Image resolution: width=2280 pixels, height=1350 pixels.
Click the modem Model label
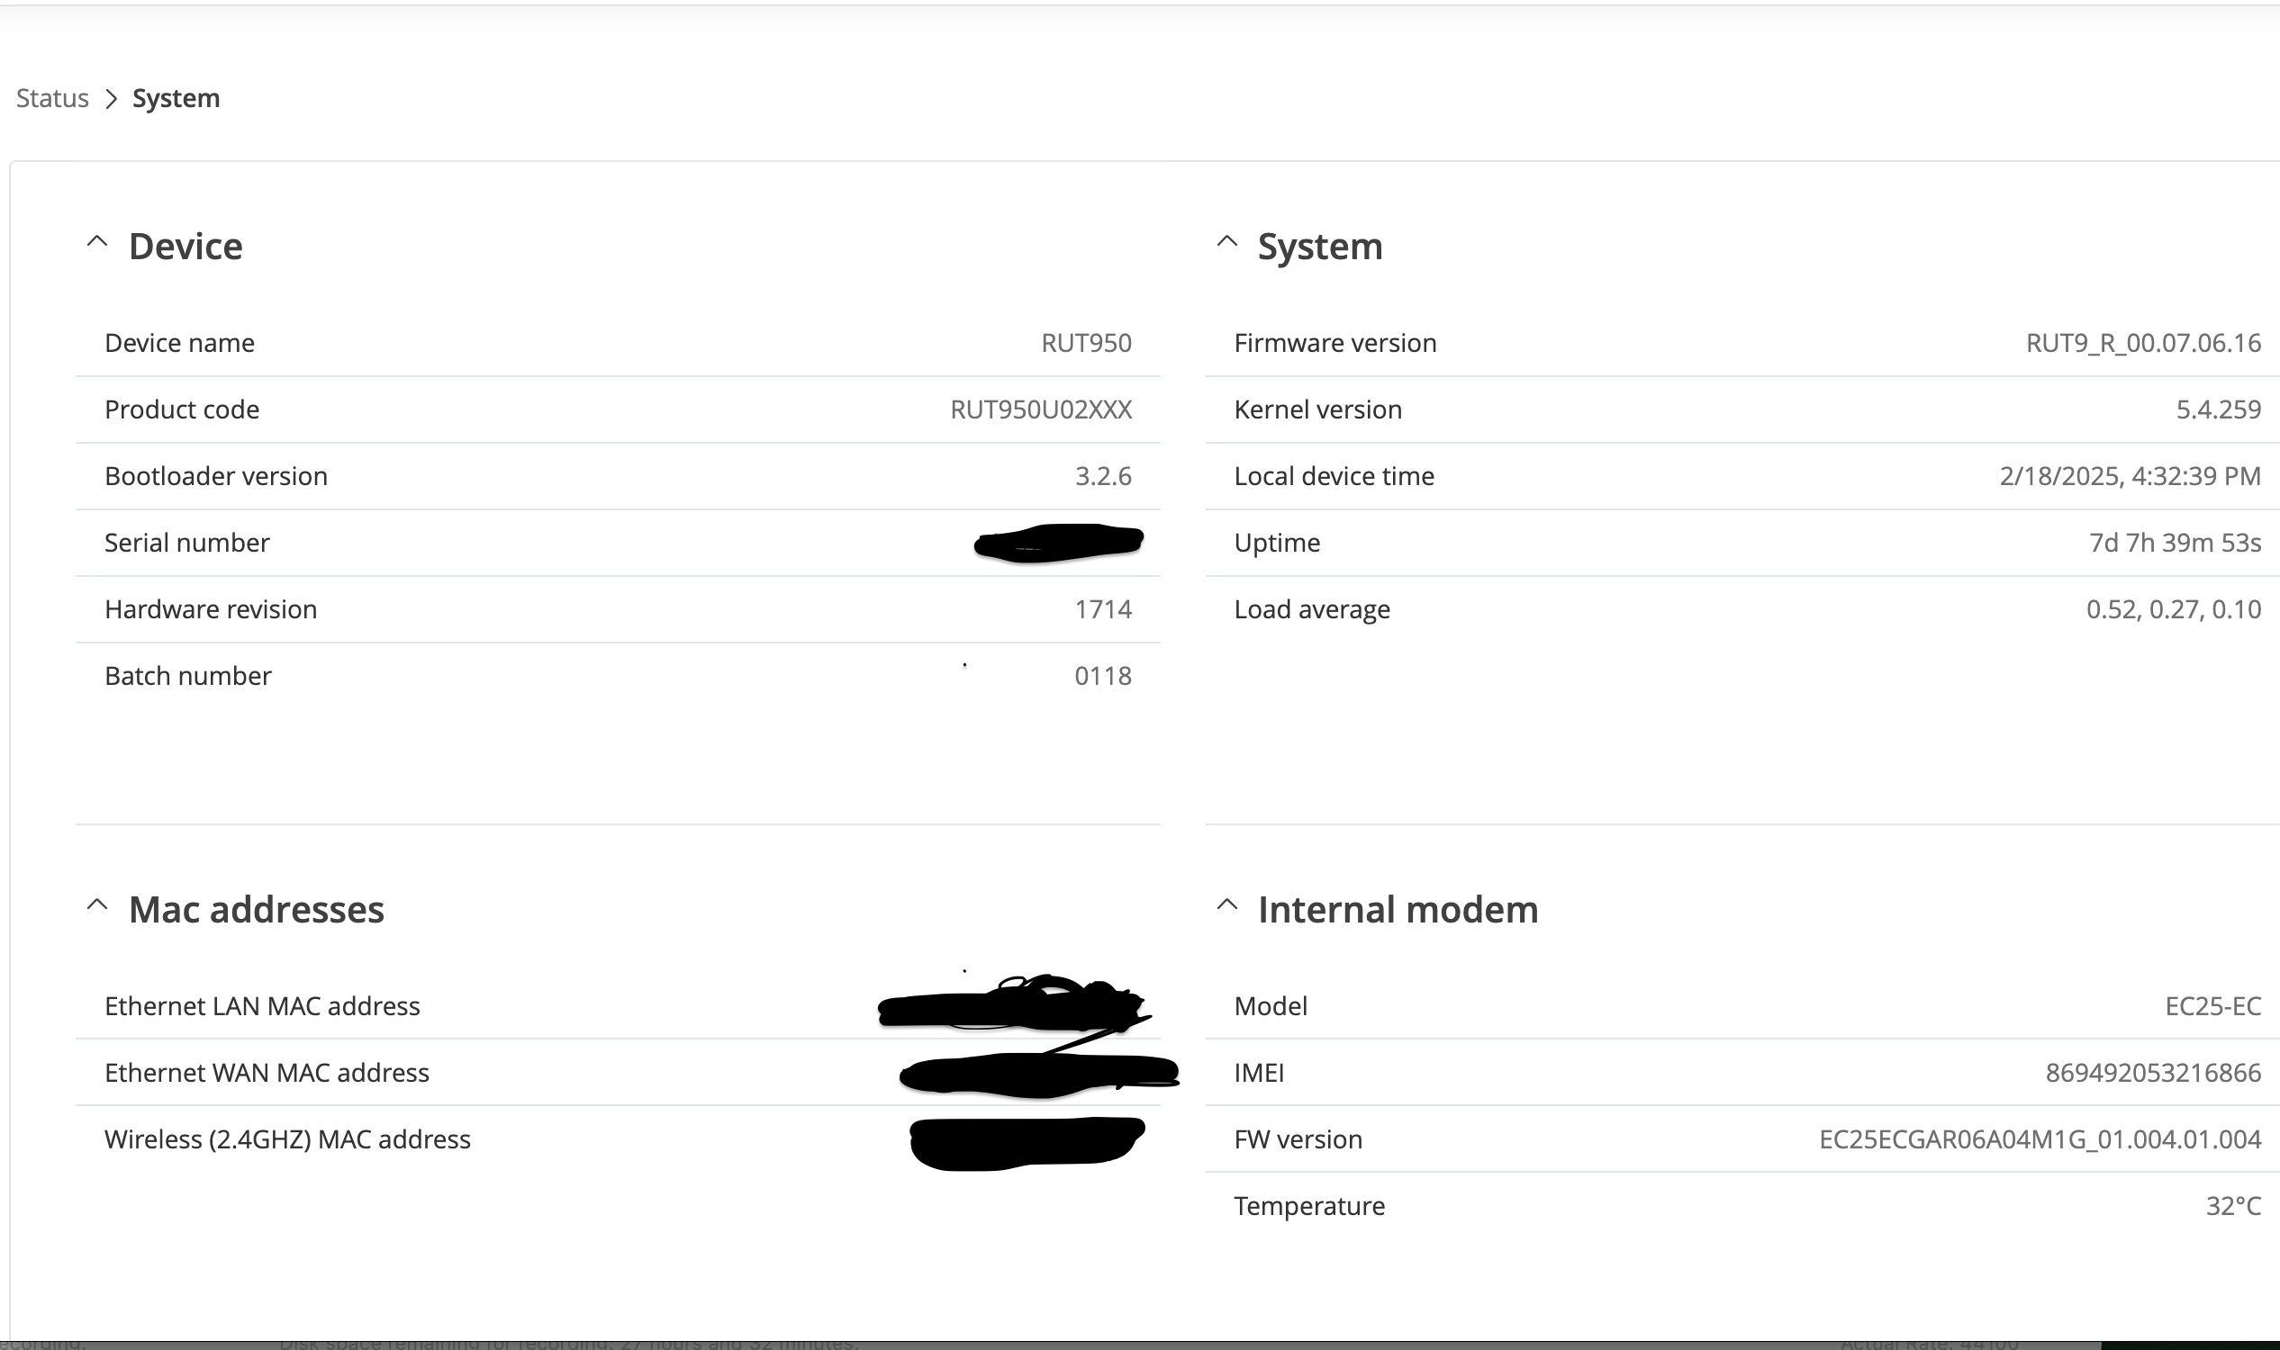click(1271, 1006)
